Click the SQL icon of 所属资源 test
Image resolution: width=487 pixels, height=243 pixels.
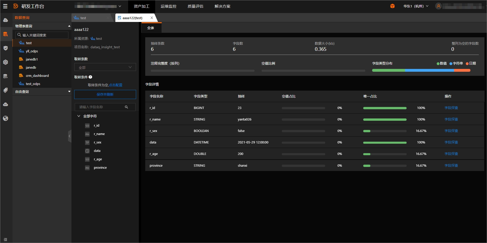point(93,39)
